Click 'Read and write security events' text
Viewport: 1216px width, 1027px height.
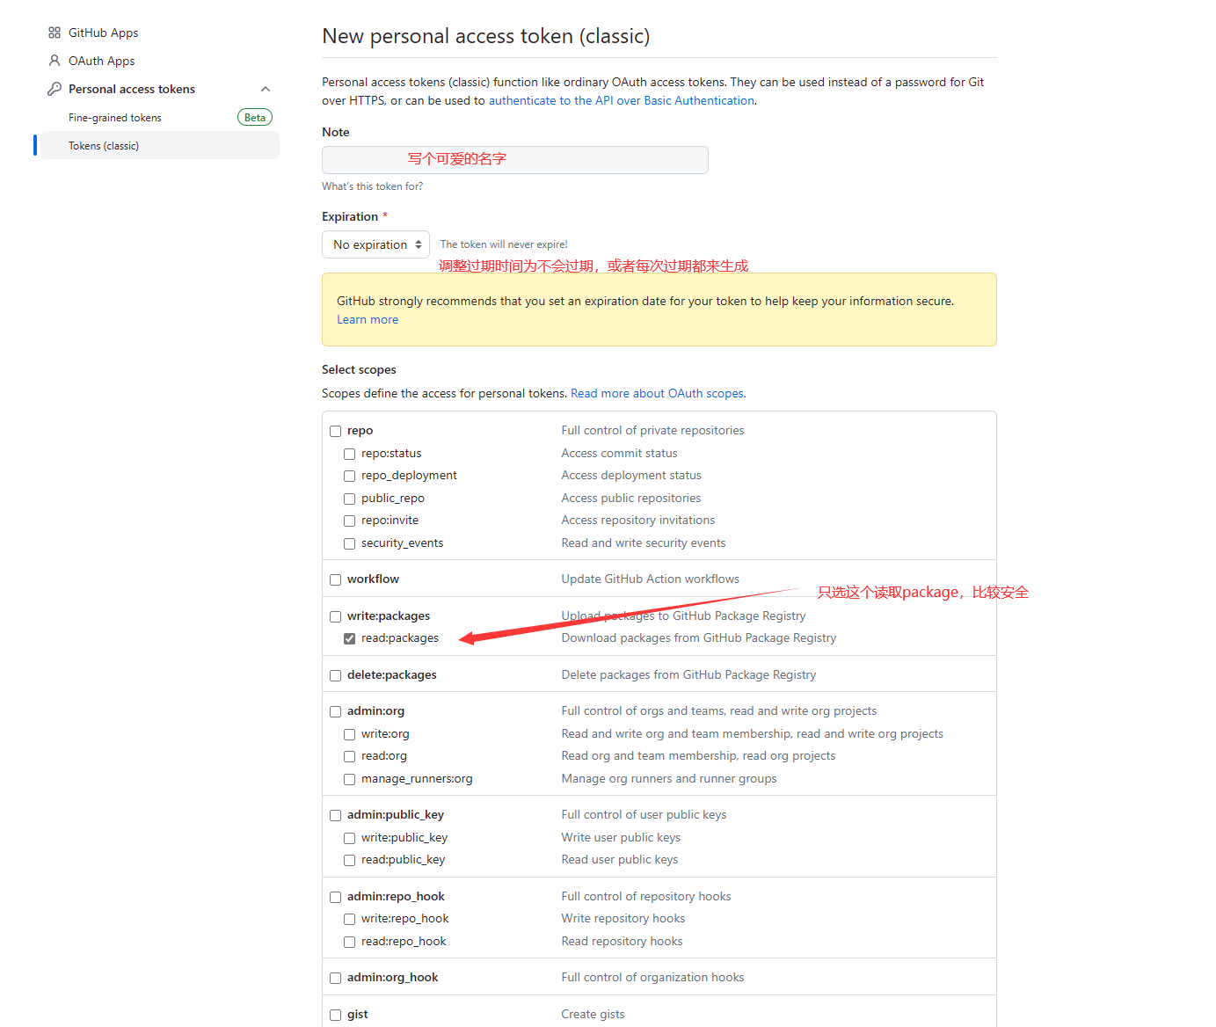tap(644, 543)
